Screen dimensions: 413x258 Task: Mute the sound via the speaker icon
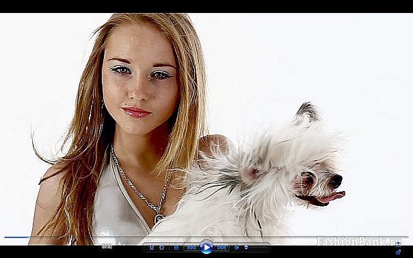[237, 248]
